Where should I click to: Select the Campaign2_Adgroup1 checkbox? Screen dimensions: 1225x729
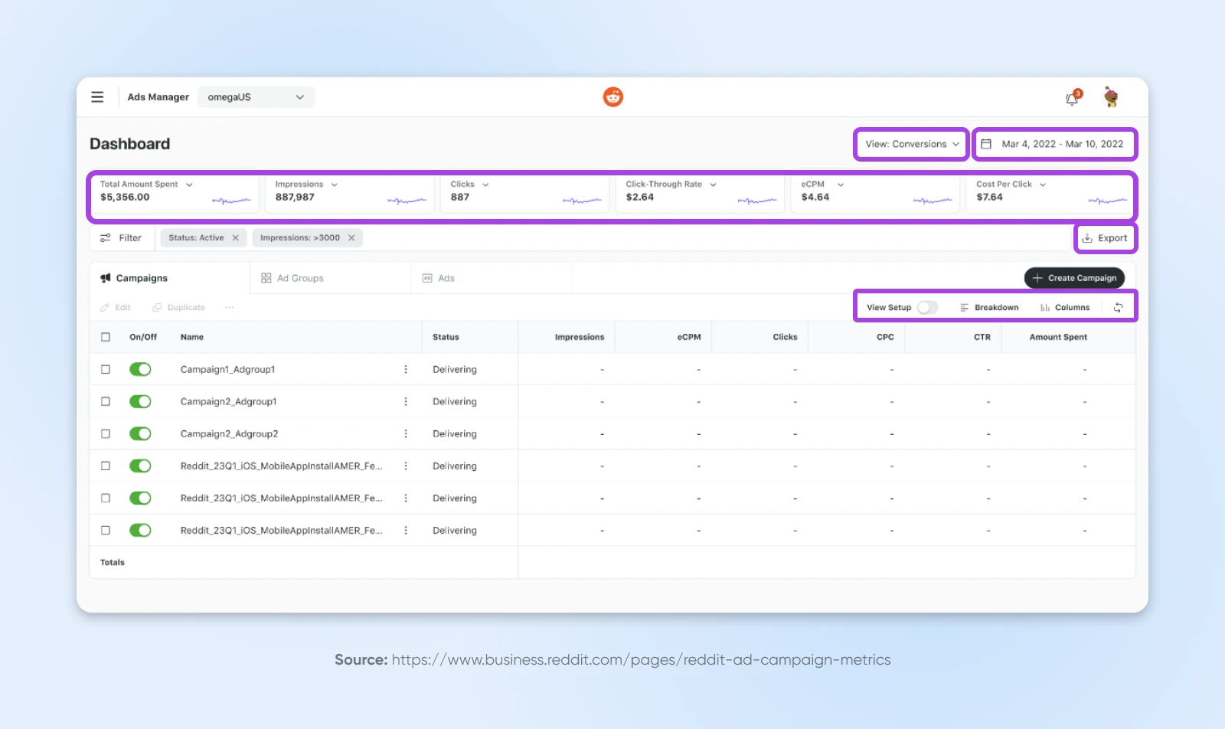(106, 402)
